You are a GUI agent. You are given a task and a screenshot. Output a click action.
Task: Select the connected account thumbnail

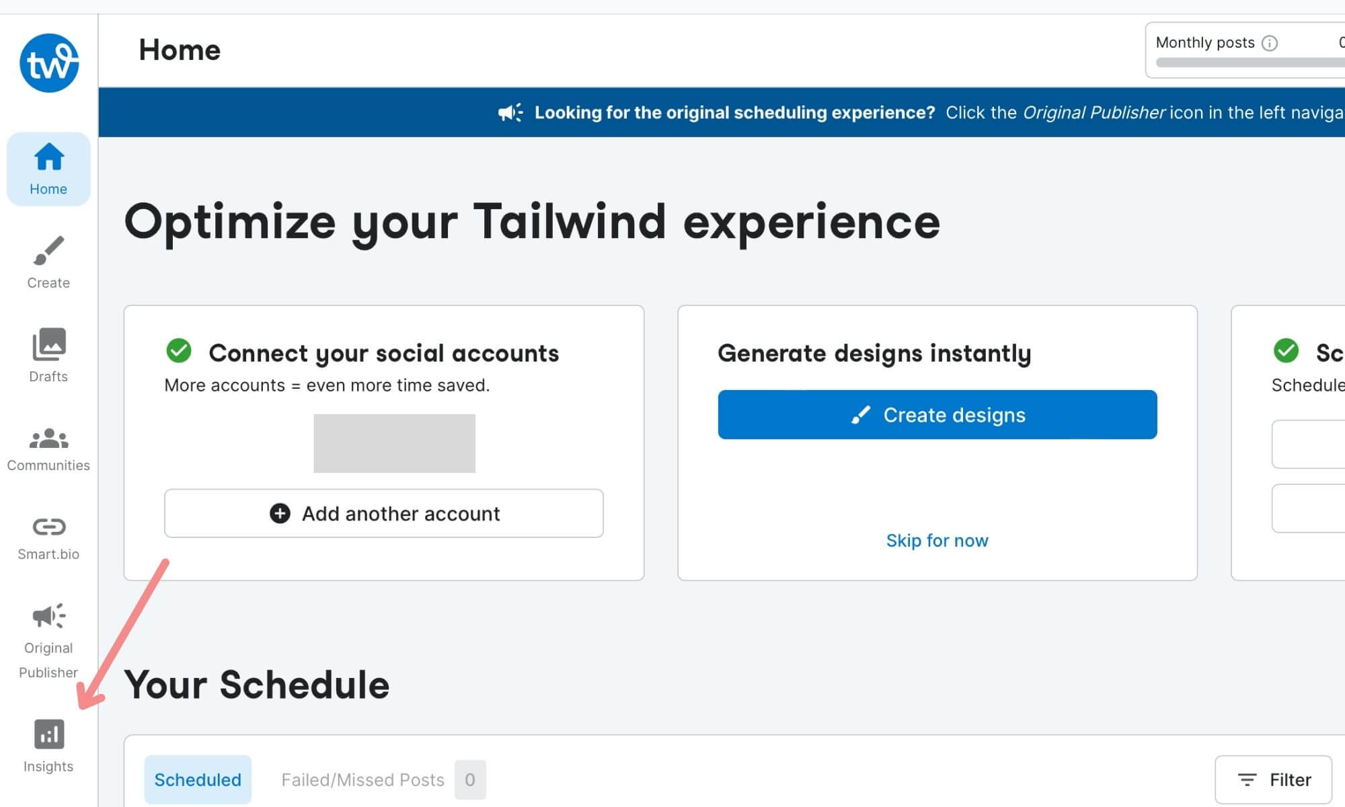394,443
